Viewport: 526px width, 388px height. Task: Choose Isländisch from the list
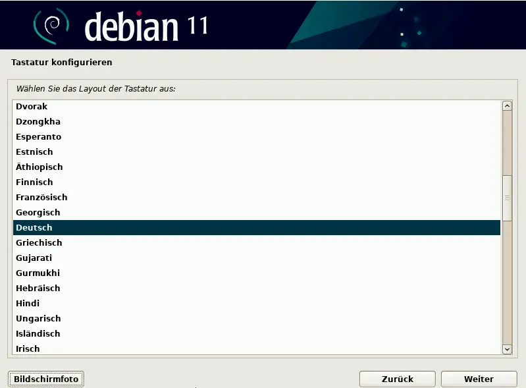pyautogui.click(x=38, y=334)
